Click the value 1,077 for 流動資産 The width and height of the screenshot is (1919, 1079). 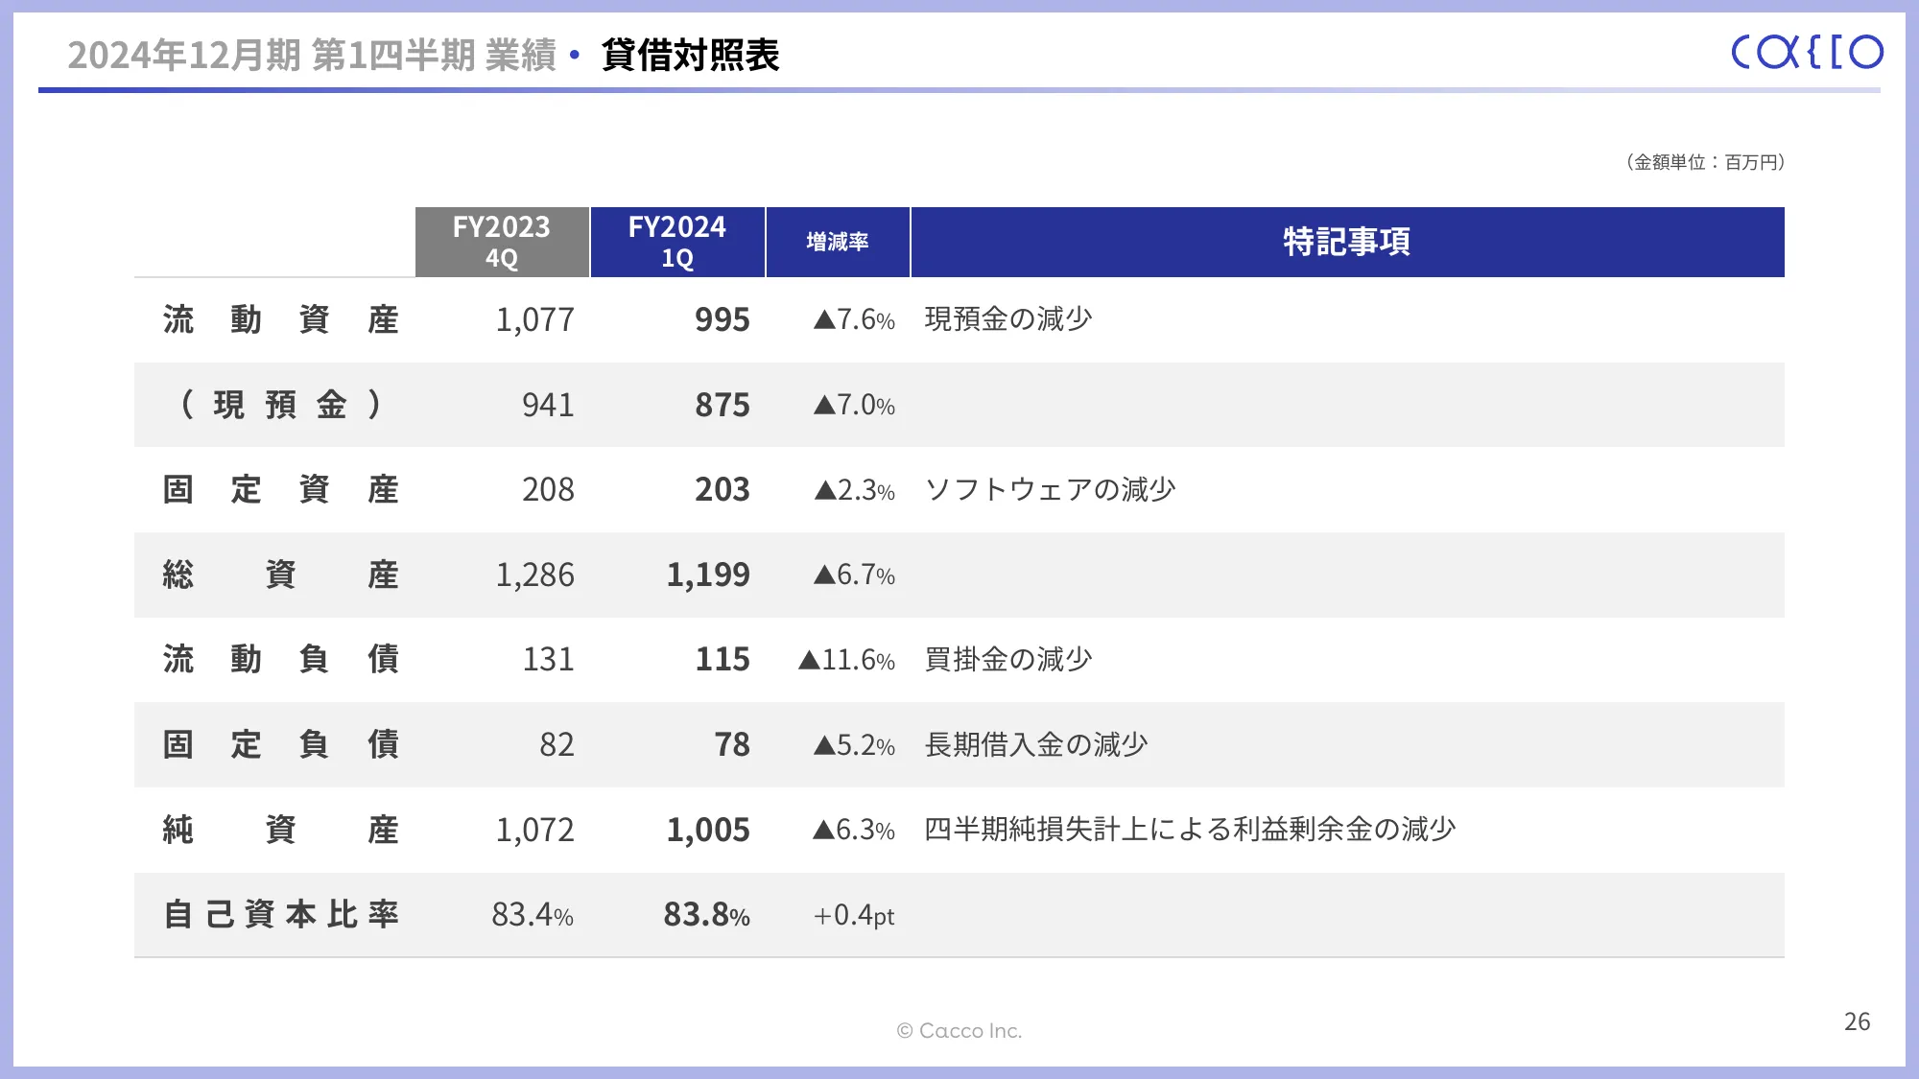(x=534, y=319)
